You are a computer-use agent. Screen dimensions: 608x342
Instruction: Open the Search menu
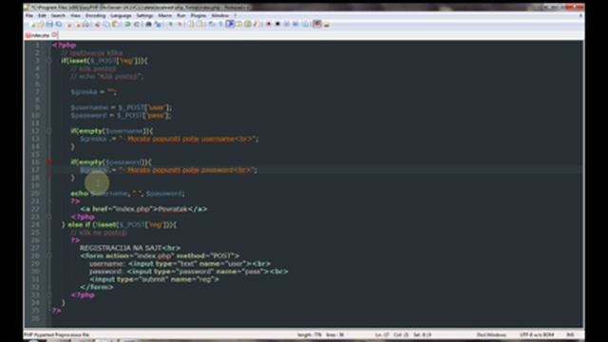58,15
